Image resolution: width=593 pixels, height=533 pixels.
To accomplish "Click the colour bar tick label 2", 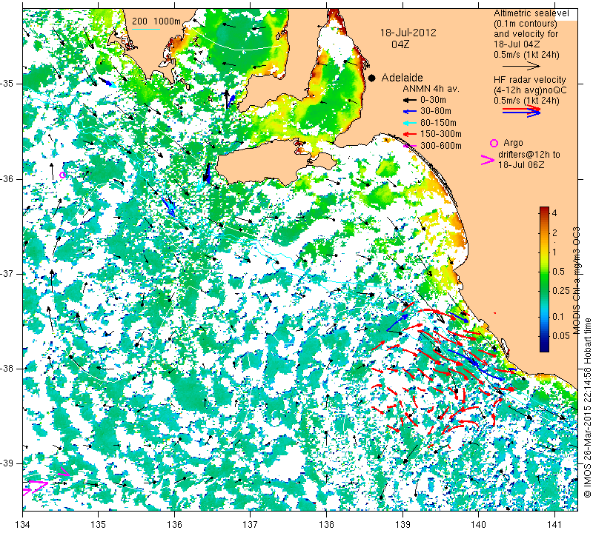I will pyautogui.click(x=554, y=232).
